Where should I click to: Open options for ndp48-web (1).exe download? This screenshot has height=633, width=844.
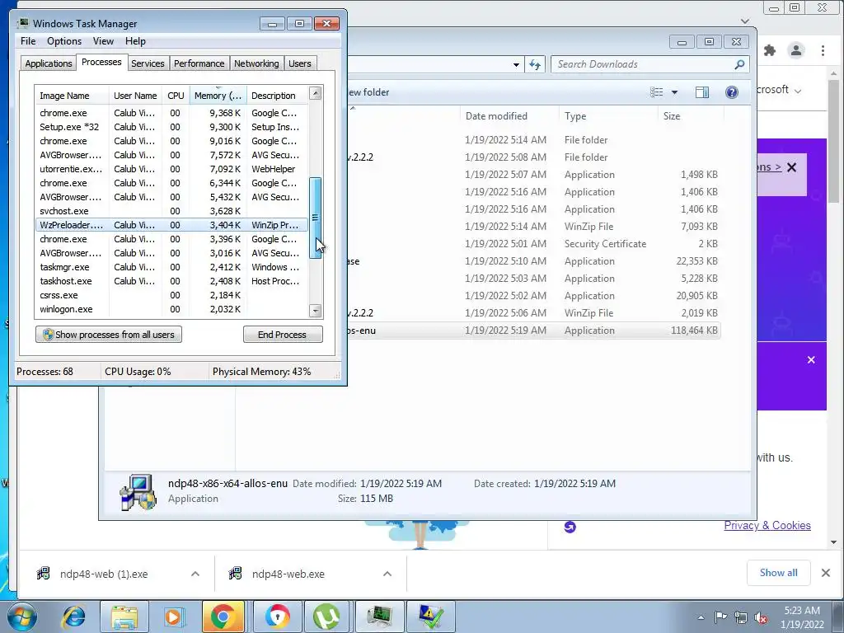(195, 574)
